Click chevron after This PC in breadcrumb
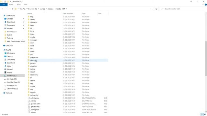Viewport: 207px width, 116px height. [26, 9]
